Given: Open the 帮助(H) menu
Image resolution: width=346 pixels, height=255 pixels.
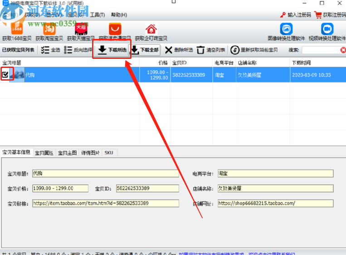Looking at the screenshot, I should [119, 15].
